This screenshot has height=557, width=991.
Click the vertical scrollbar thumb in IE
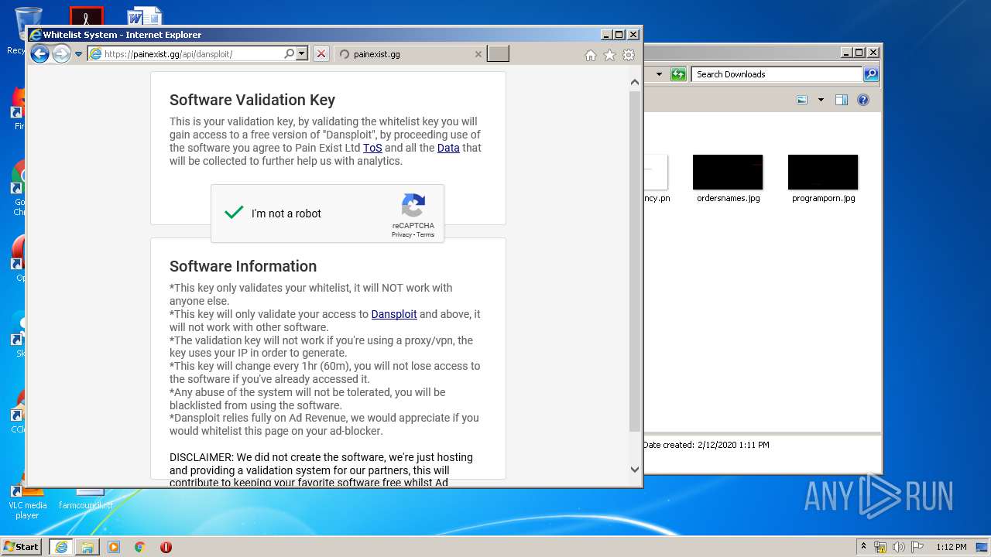tap(635, 261)
